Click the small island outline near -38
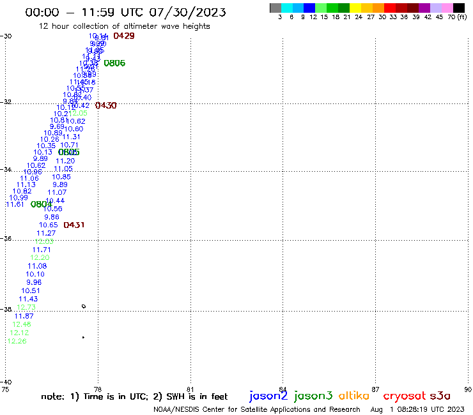The width and height of the screenshot is (473, 415). [84, 306]
